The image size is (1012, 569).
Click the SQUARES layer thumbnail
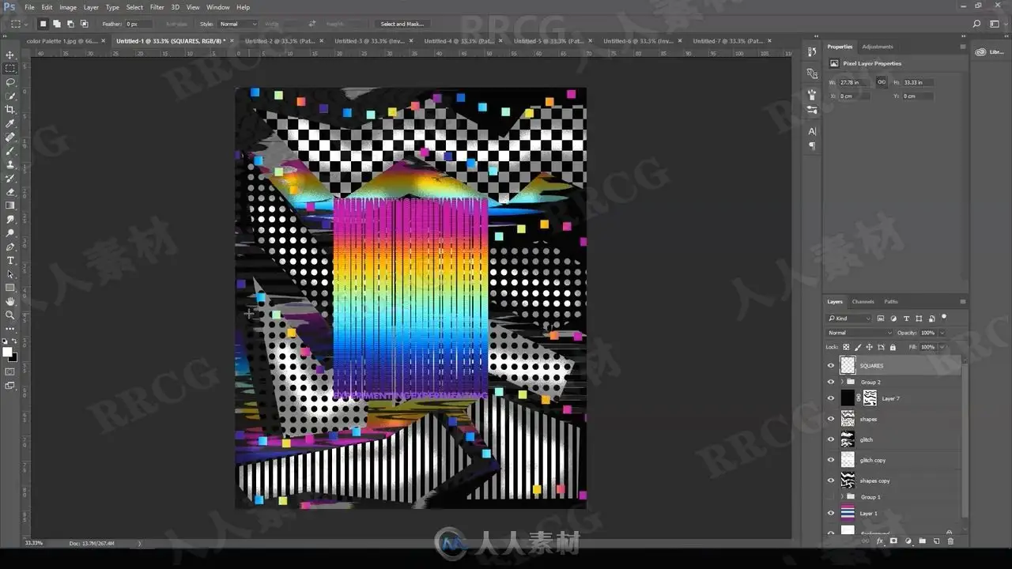pos(848,365)
